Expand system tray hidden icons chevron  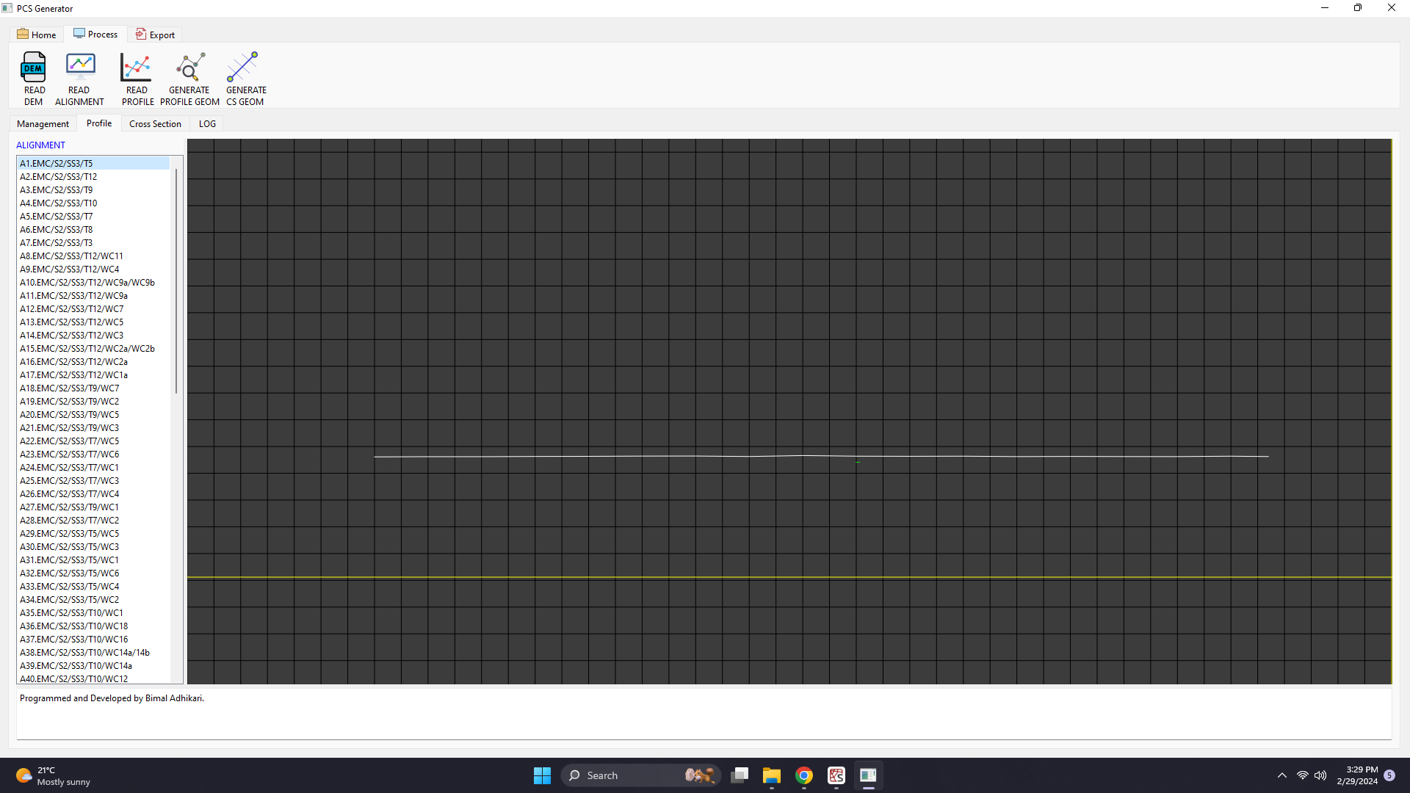point(1281,775)
